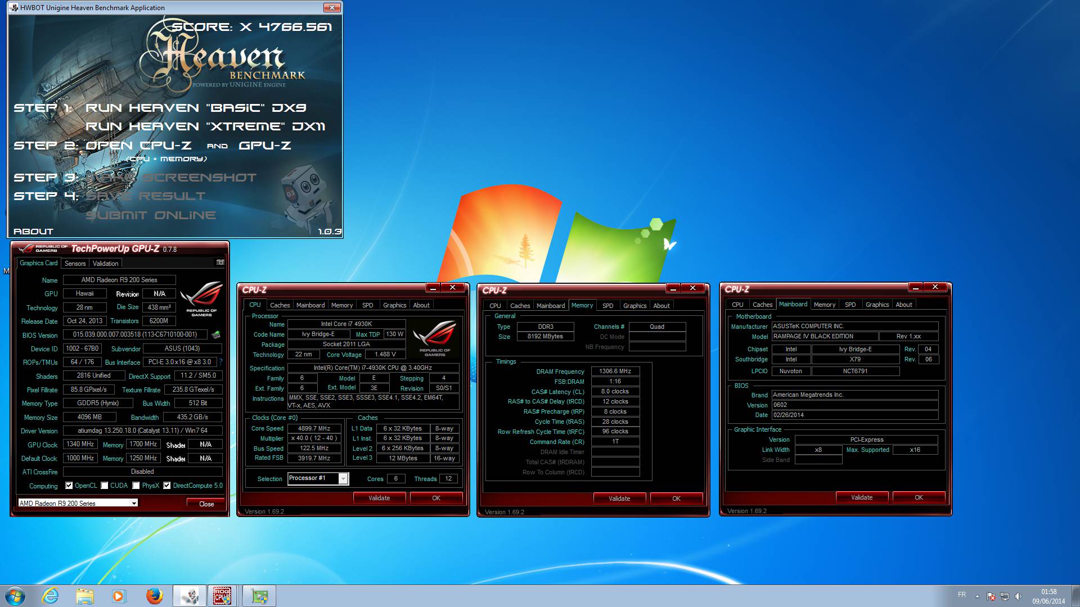
Task: Switch to HWBOT Heaven taskbar icon
Action: pos(189,596)
